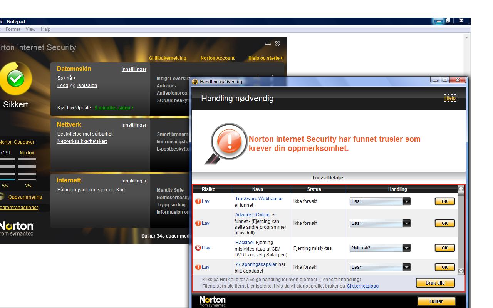The height and width of the screenshot is (308, 493).
Task: Sort threats by Navn column header
Action: click(258, 189)
